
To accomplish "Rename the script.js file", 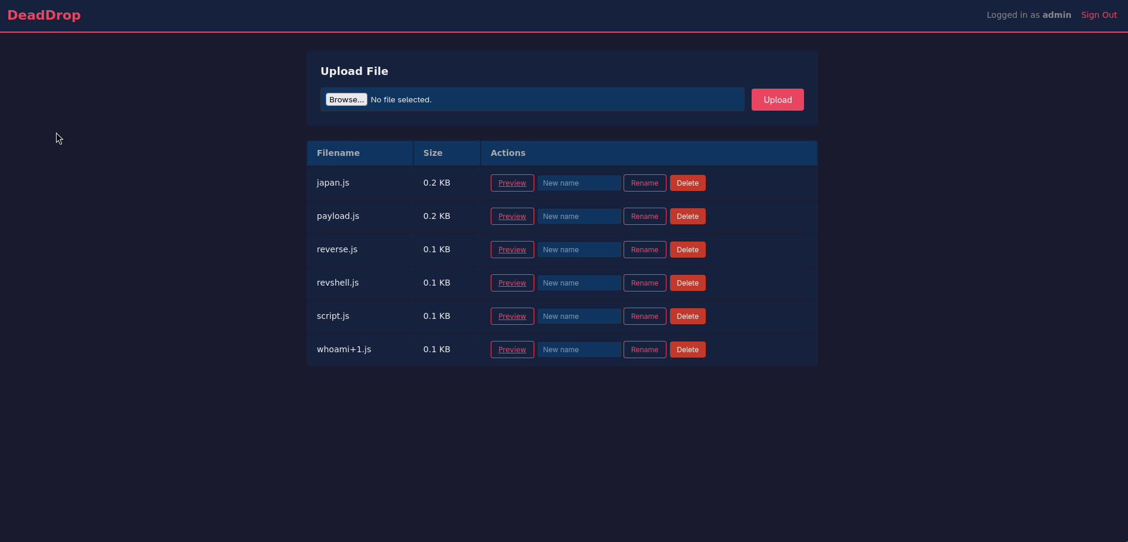I will click(644, 317).
